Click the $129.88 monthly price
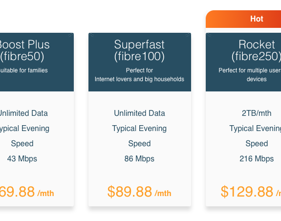This screenshot has height=221, width=281. 251,192
